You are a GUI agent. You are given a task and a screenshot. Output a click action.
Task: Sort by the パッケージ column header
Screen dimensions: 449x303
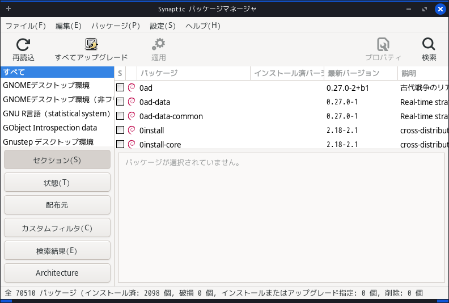[193, 73]
